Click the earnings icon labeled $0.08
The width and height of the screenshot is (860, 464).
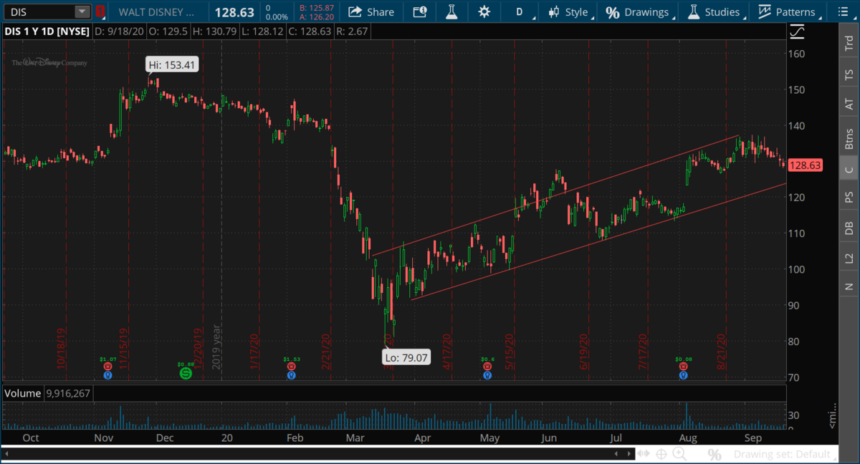tap(683, 366)
